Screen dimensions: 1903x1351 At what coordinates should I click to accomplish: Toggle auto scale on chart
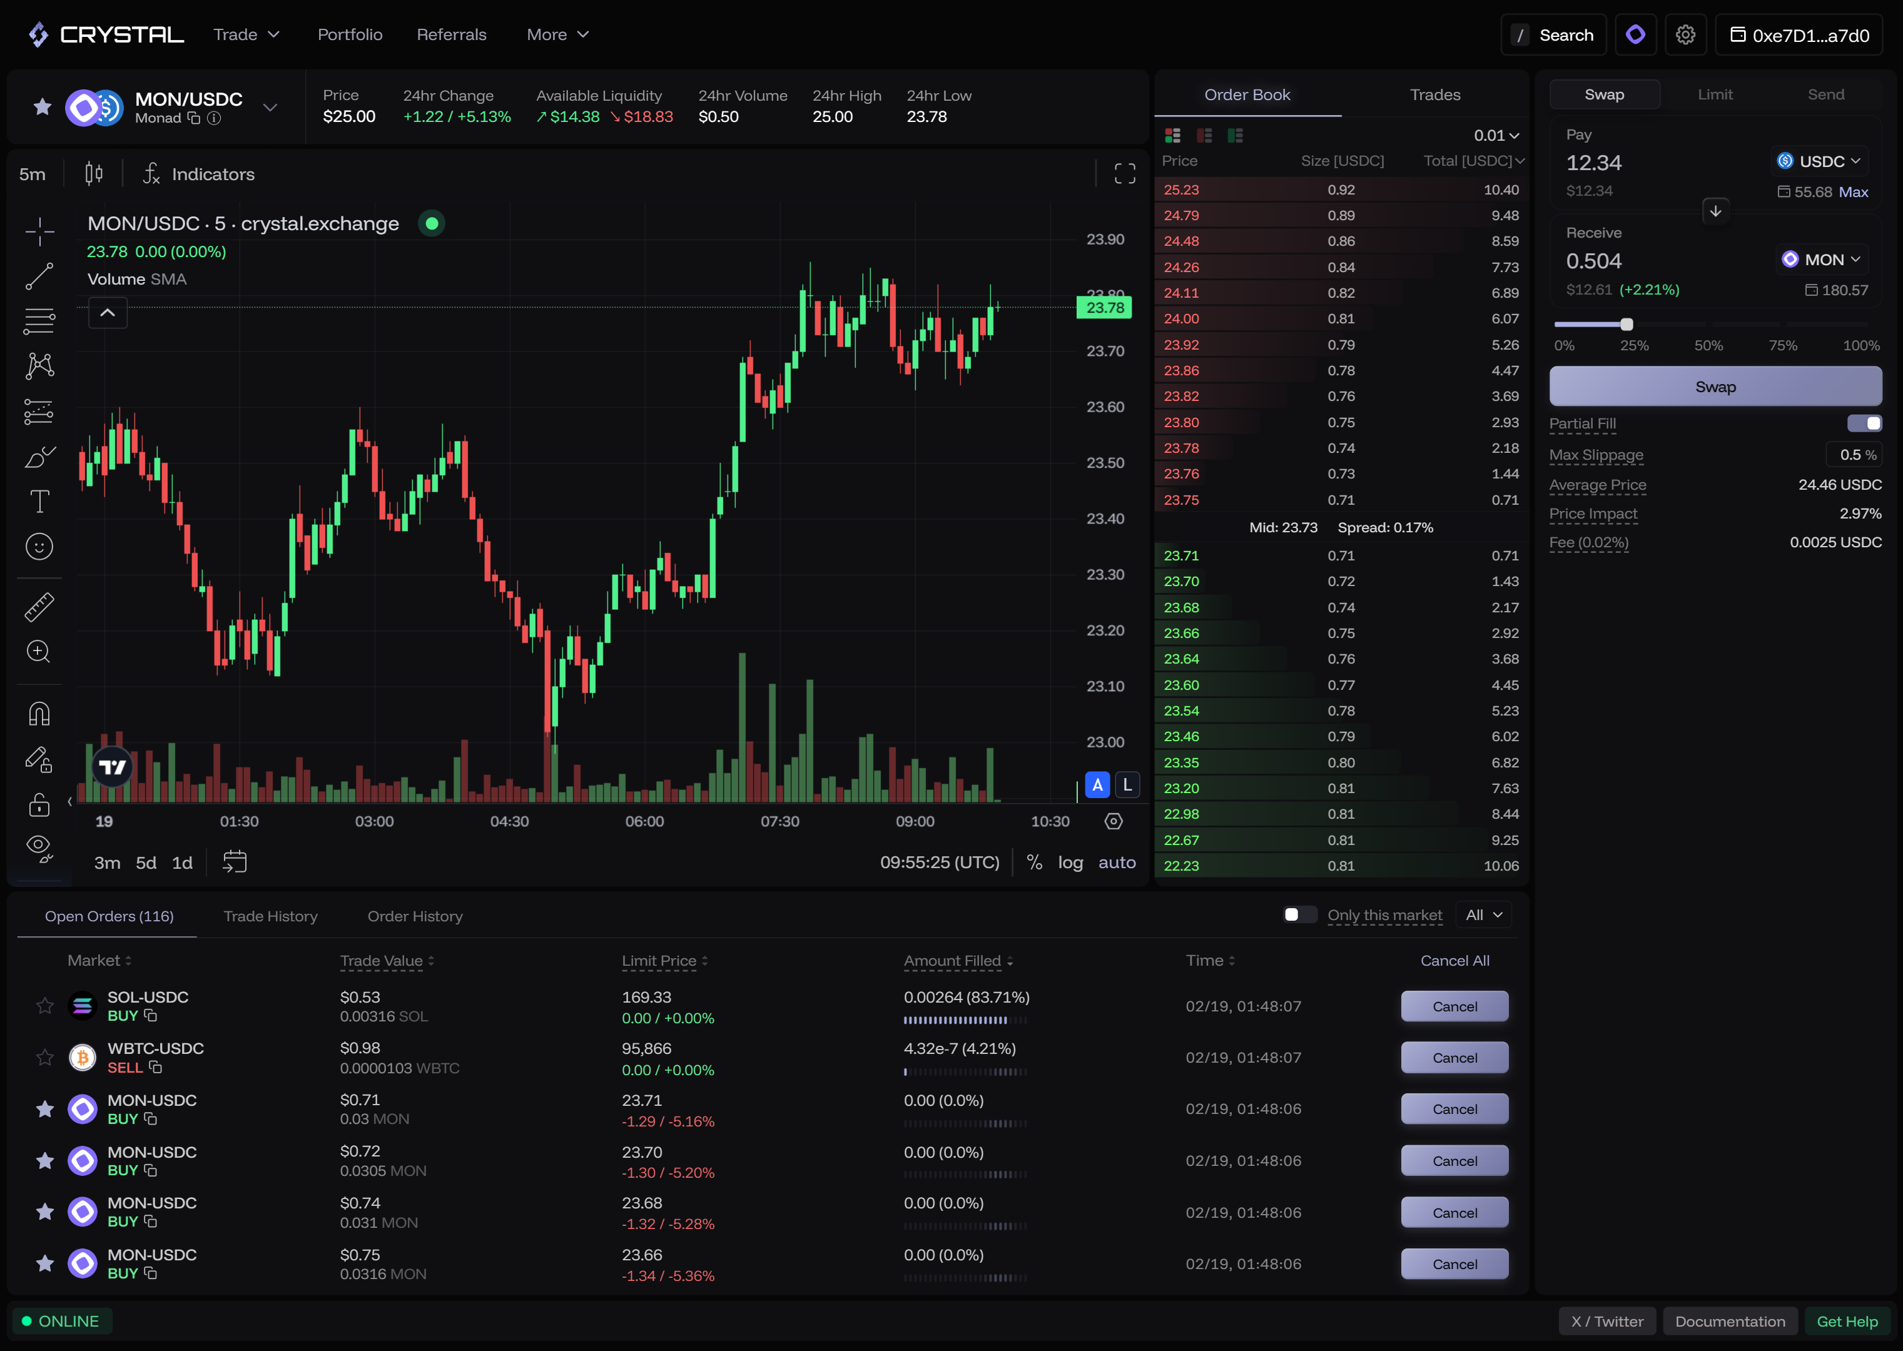(x=1117, y=862)
